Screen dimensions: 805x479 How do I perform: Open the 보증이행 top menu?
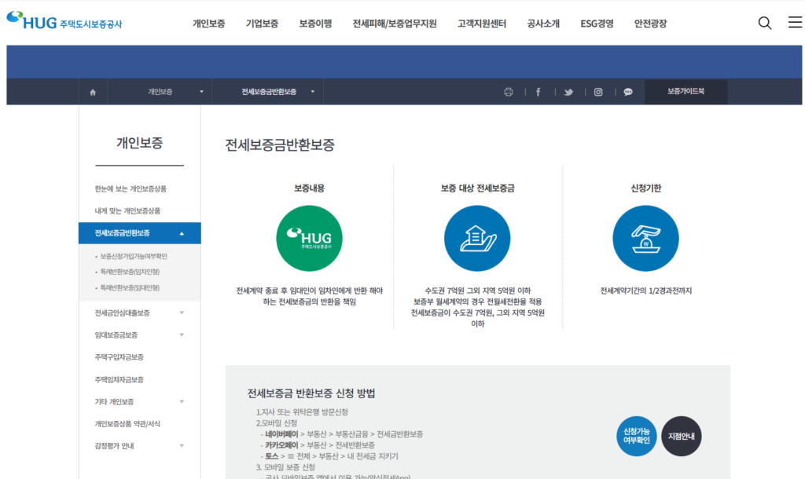(315, 24)
